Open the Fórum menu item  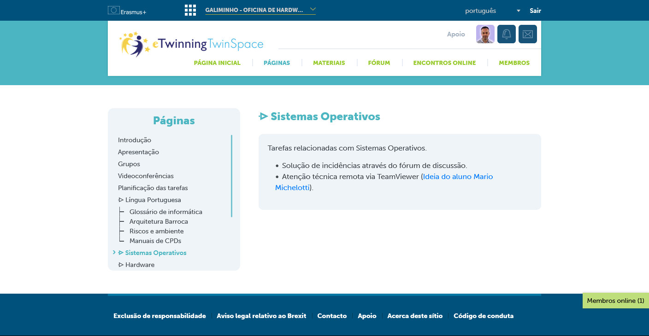379,63
